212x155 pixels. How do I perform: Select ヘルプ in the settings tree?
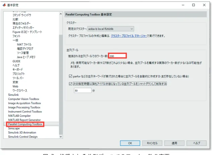point(16,65)
